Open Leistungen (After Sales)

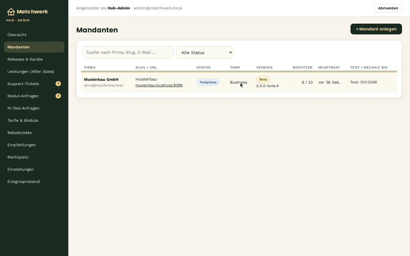[x=34, y=71]
